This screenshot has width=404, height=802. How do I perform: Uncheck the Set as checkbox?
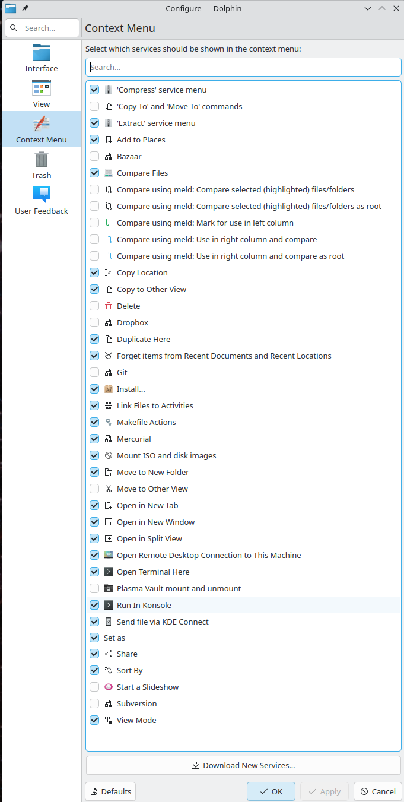click(x=94, y=638)
